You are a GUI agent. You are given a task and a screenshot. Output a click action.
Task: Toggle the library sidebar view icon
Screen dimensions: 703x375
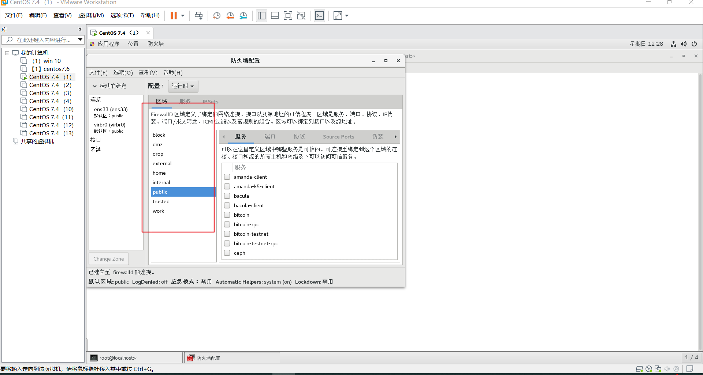[261, 16]
